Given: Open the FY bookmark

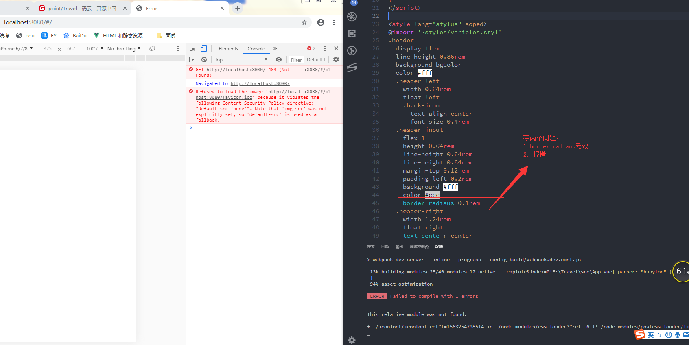Looking at the screenshot, I should point(49,35).
